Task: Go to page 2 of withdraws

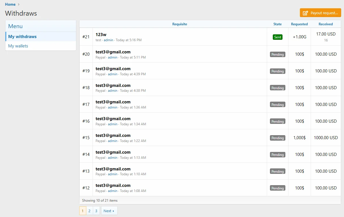Action: (x=89, y=211)
